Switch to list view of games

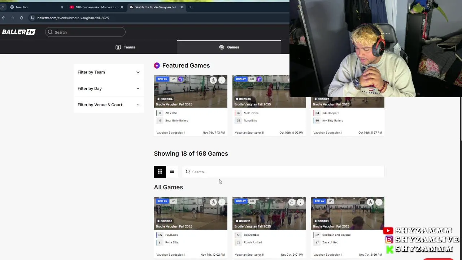pyautogui.click(x=172, y=172)
